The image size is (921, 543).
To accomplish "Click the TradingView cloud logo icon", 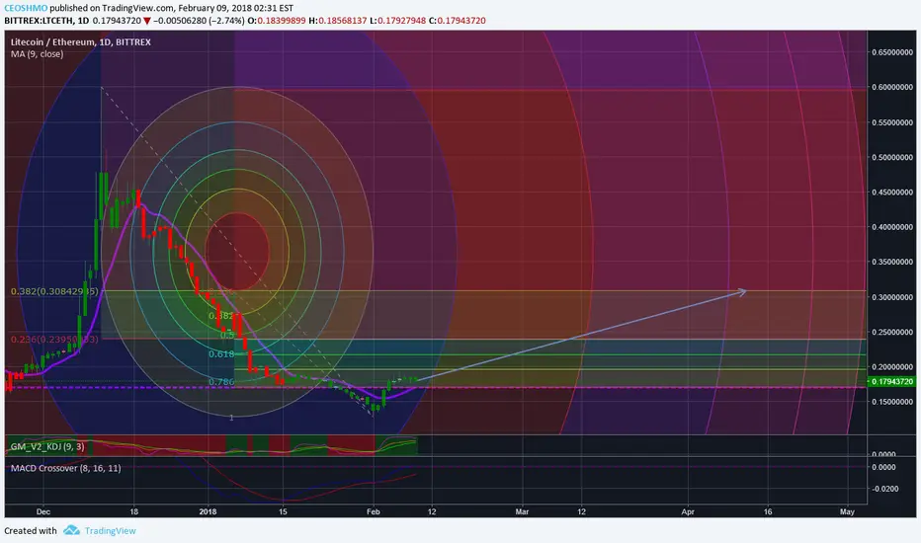I will (72, 530).
